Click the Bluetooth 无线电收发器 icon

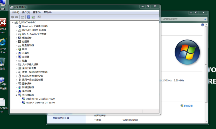tap(20, 26)
